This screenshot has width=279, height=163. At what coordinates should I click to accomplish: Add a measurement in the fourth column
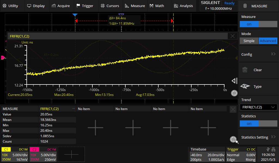click(x=171, y=127)
